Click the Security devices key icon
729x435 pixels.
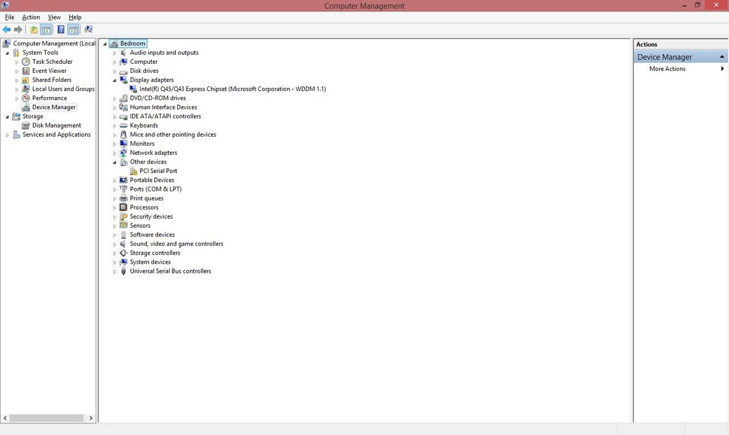(x=124, y=216)
